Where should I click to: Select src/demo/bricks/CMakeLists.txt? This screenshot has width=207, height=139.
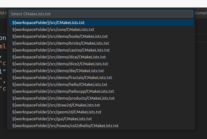61,43
